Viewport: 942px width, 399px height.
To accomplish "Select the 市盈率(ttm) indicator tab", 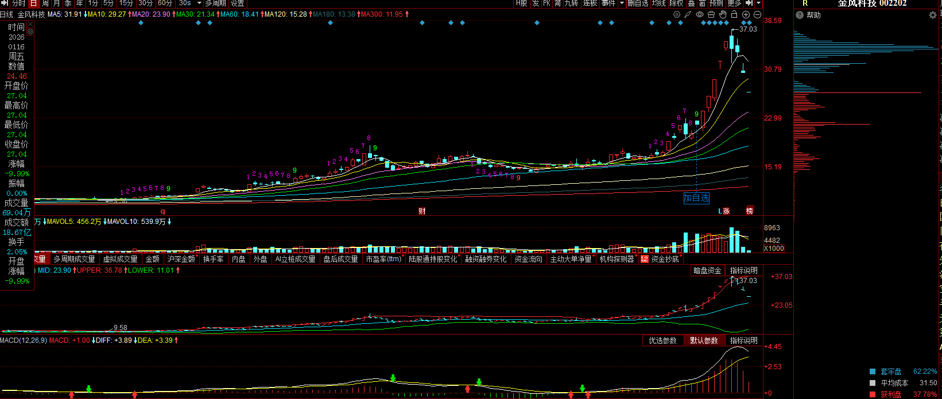I will coord(384,259).
